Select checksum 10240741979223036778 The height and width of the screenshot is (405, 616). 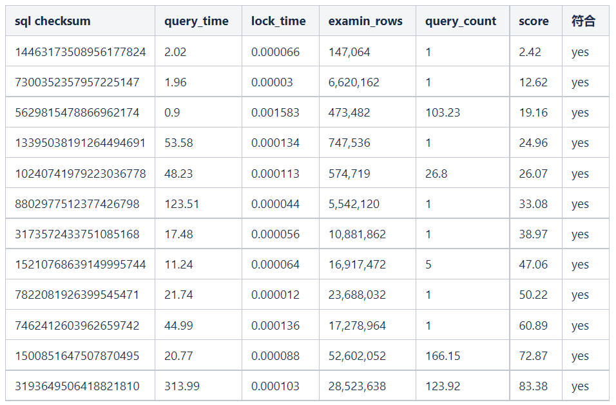point(81,173)
